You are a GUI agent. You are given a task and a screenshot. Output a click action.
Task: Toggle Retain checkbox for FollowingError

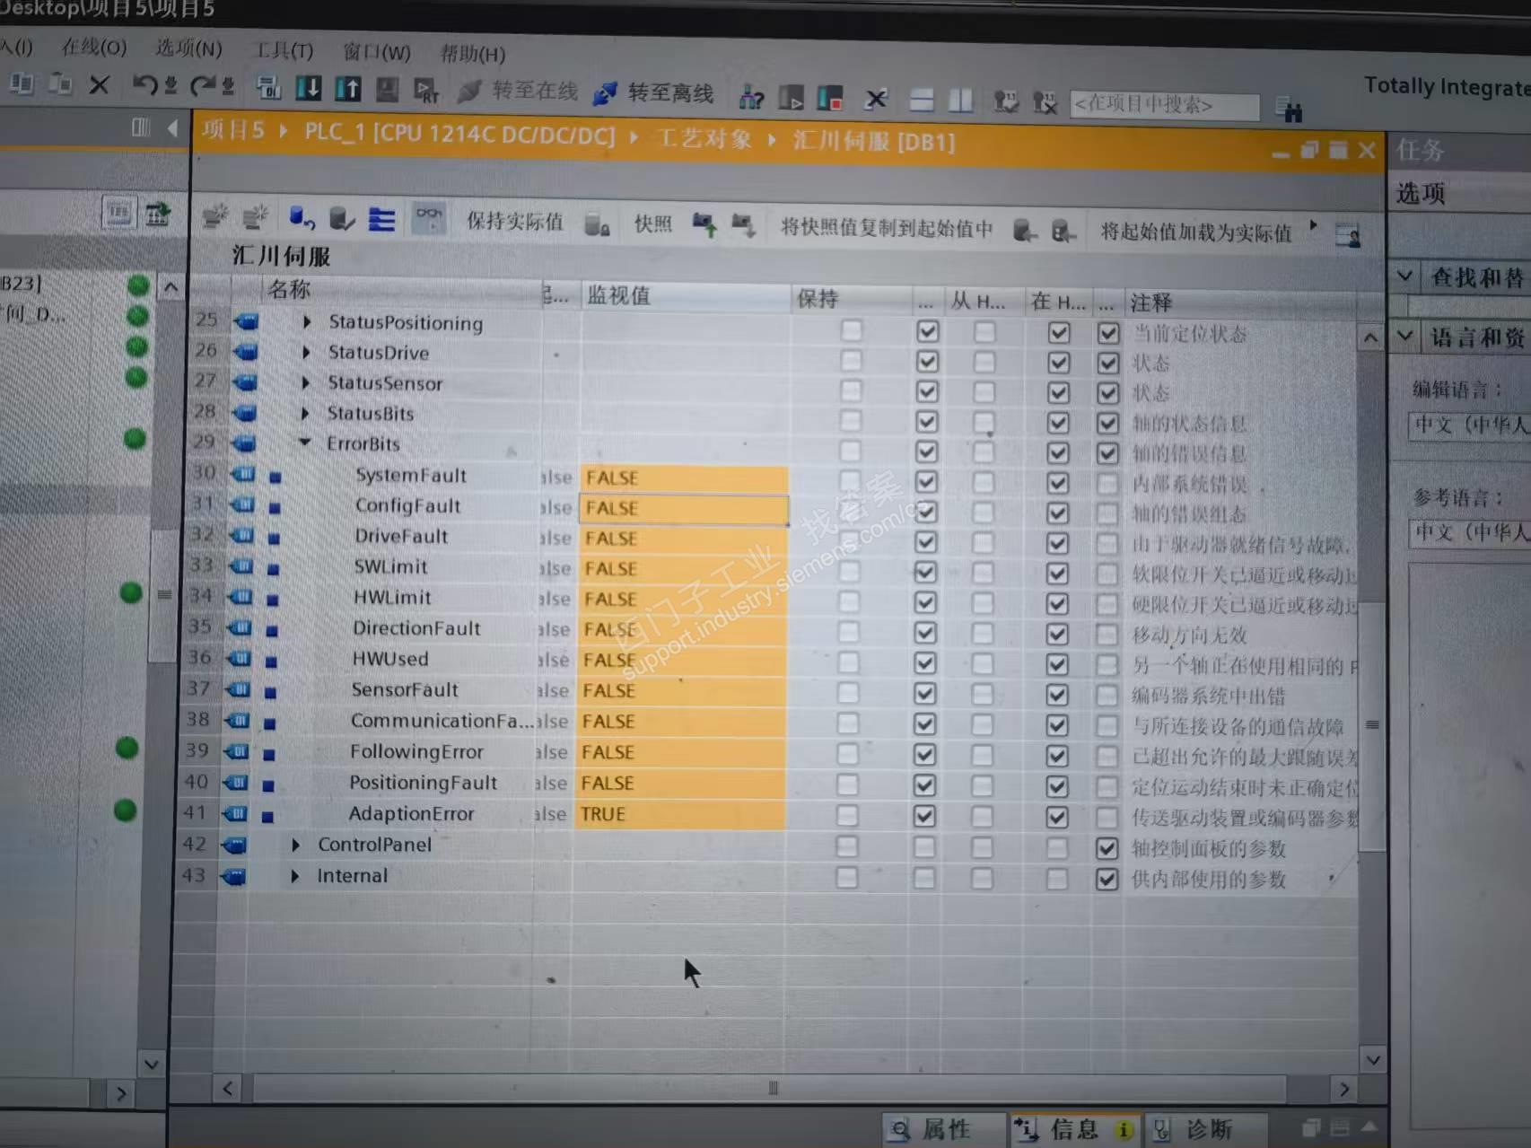tap(847, 754)
